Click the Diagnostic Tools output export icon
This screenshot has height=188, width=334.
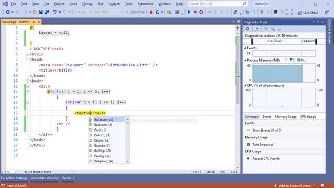[x=256, y=29]
